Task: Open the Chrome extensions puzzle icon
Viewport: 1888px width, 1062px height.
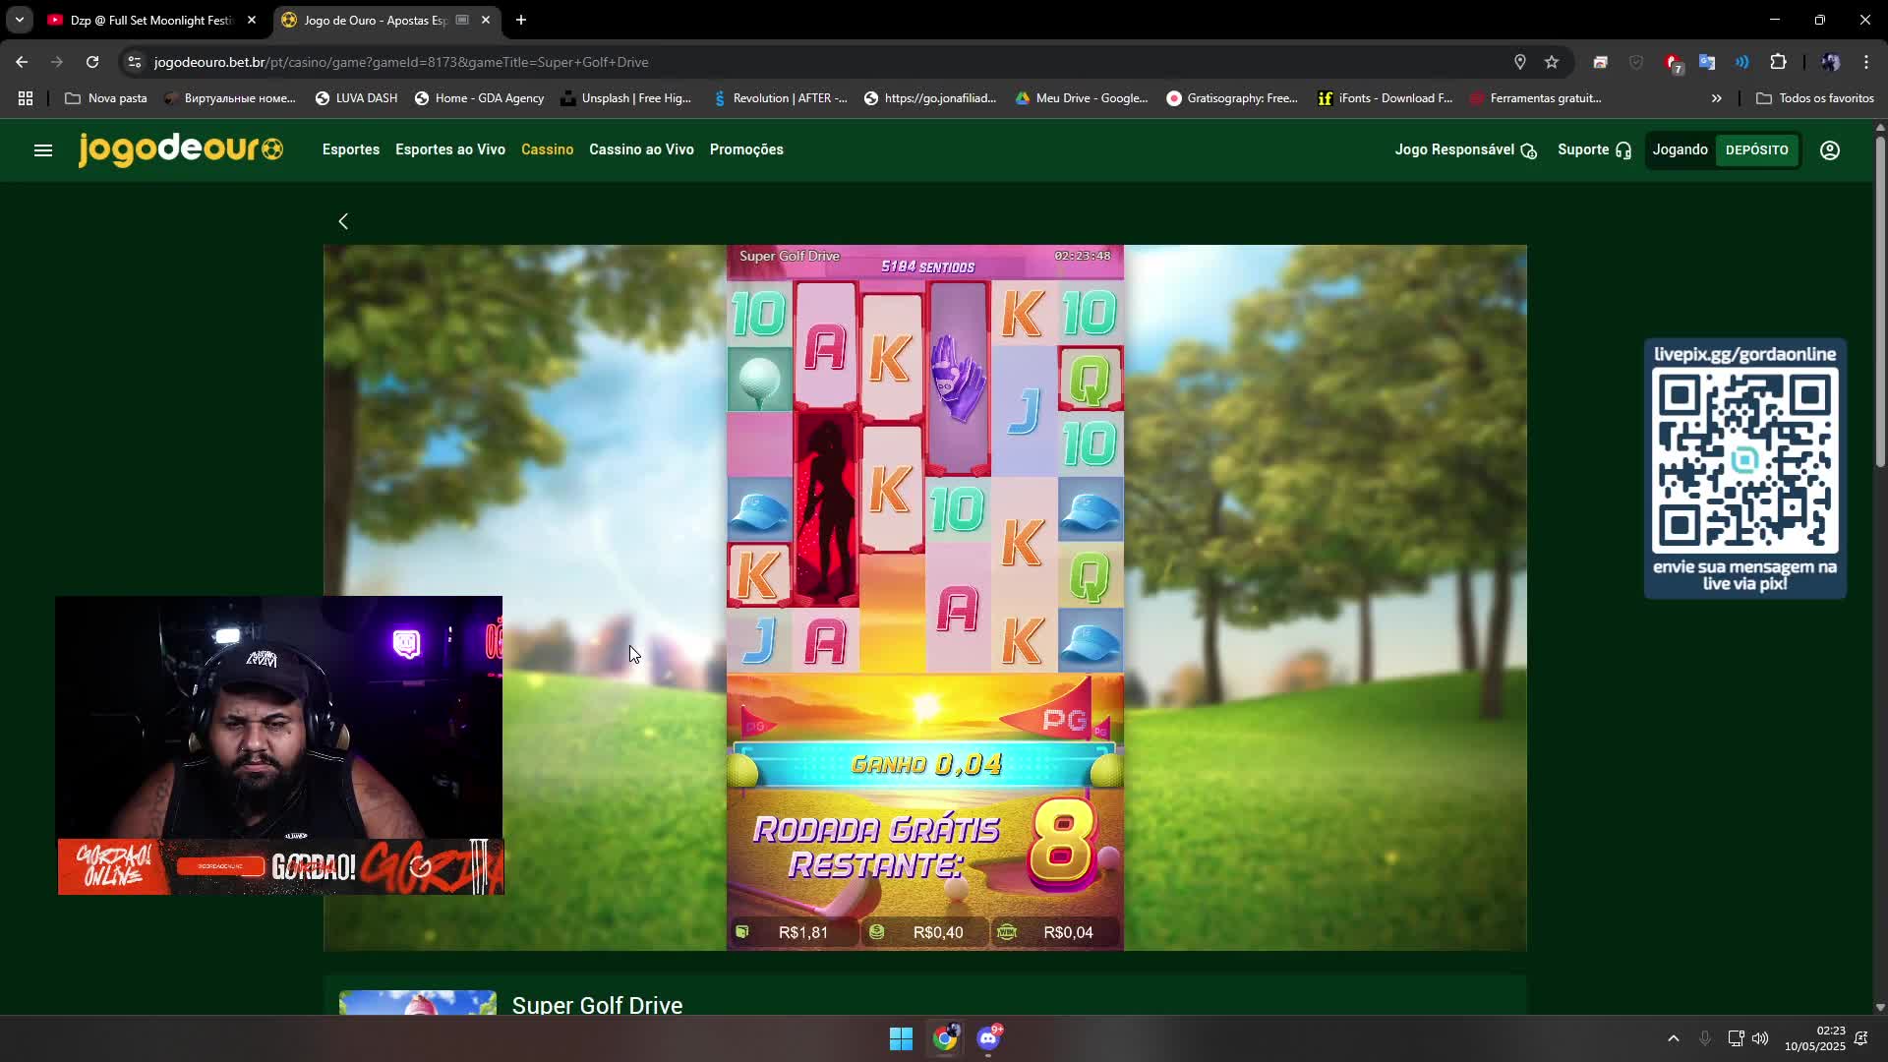Action: [1778, 62]
